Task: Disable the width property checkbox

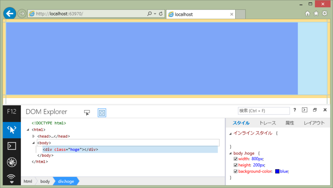Action: [235, 159]
